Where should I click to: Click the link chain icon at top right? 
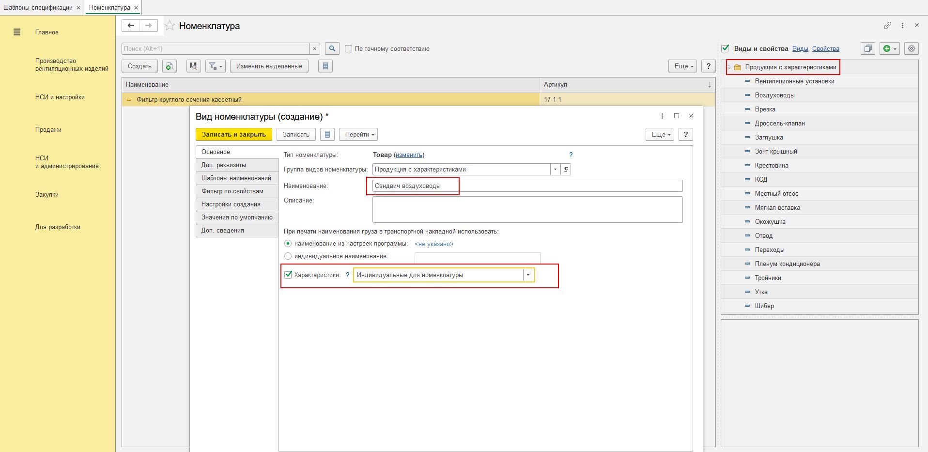coord(887,26)
